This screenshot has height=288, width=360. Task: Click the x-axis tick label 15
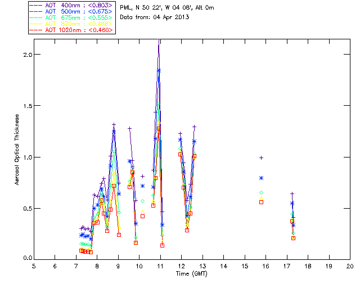[x=245, y=266]
